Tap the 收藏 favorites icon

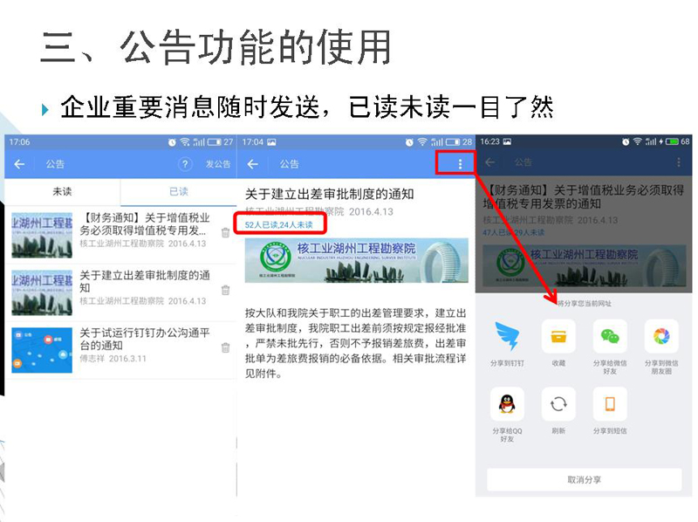pyautogui.click(x=558, y=337)
